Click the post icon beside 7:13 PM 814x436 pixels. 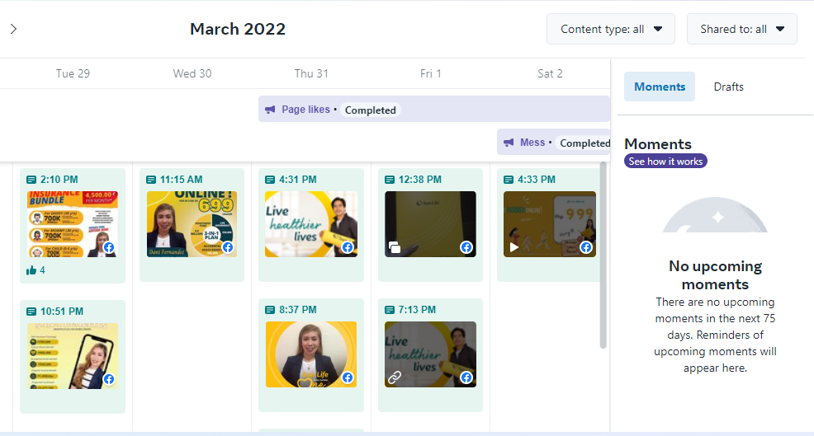[390, 310]
